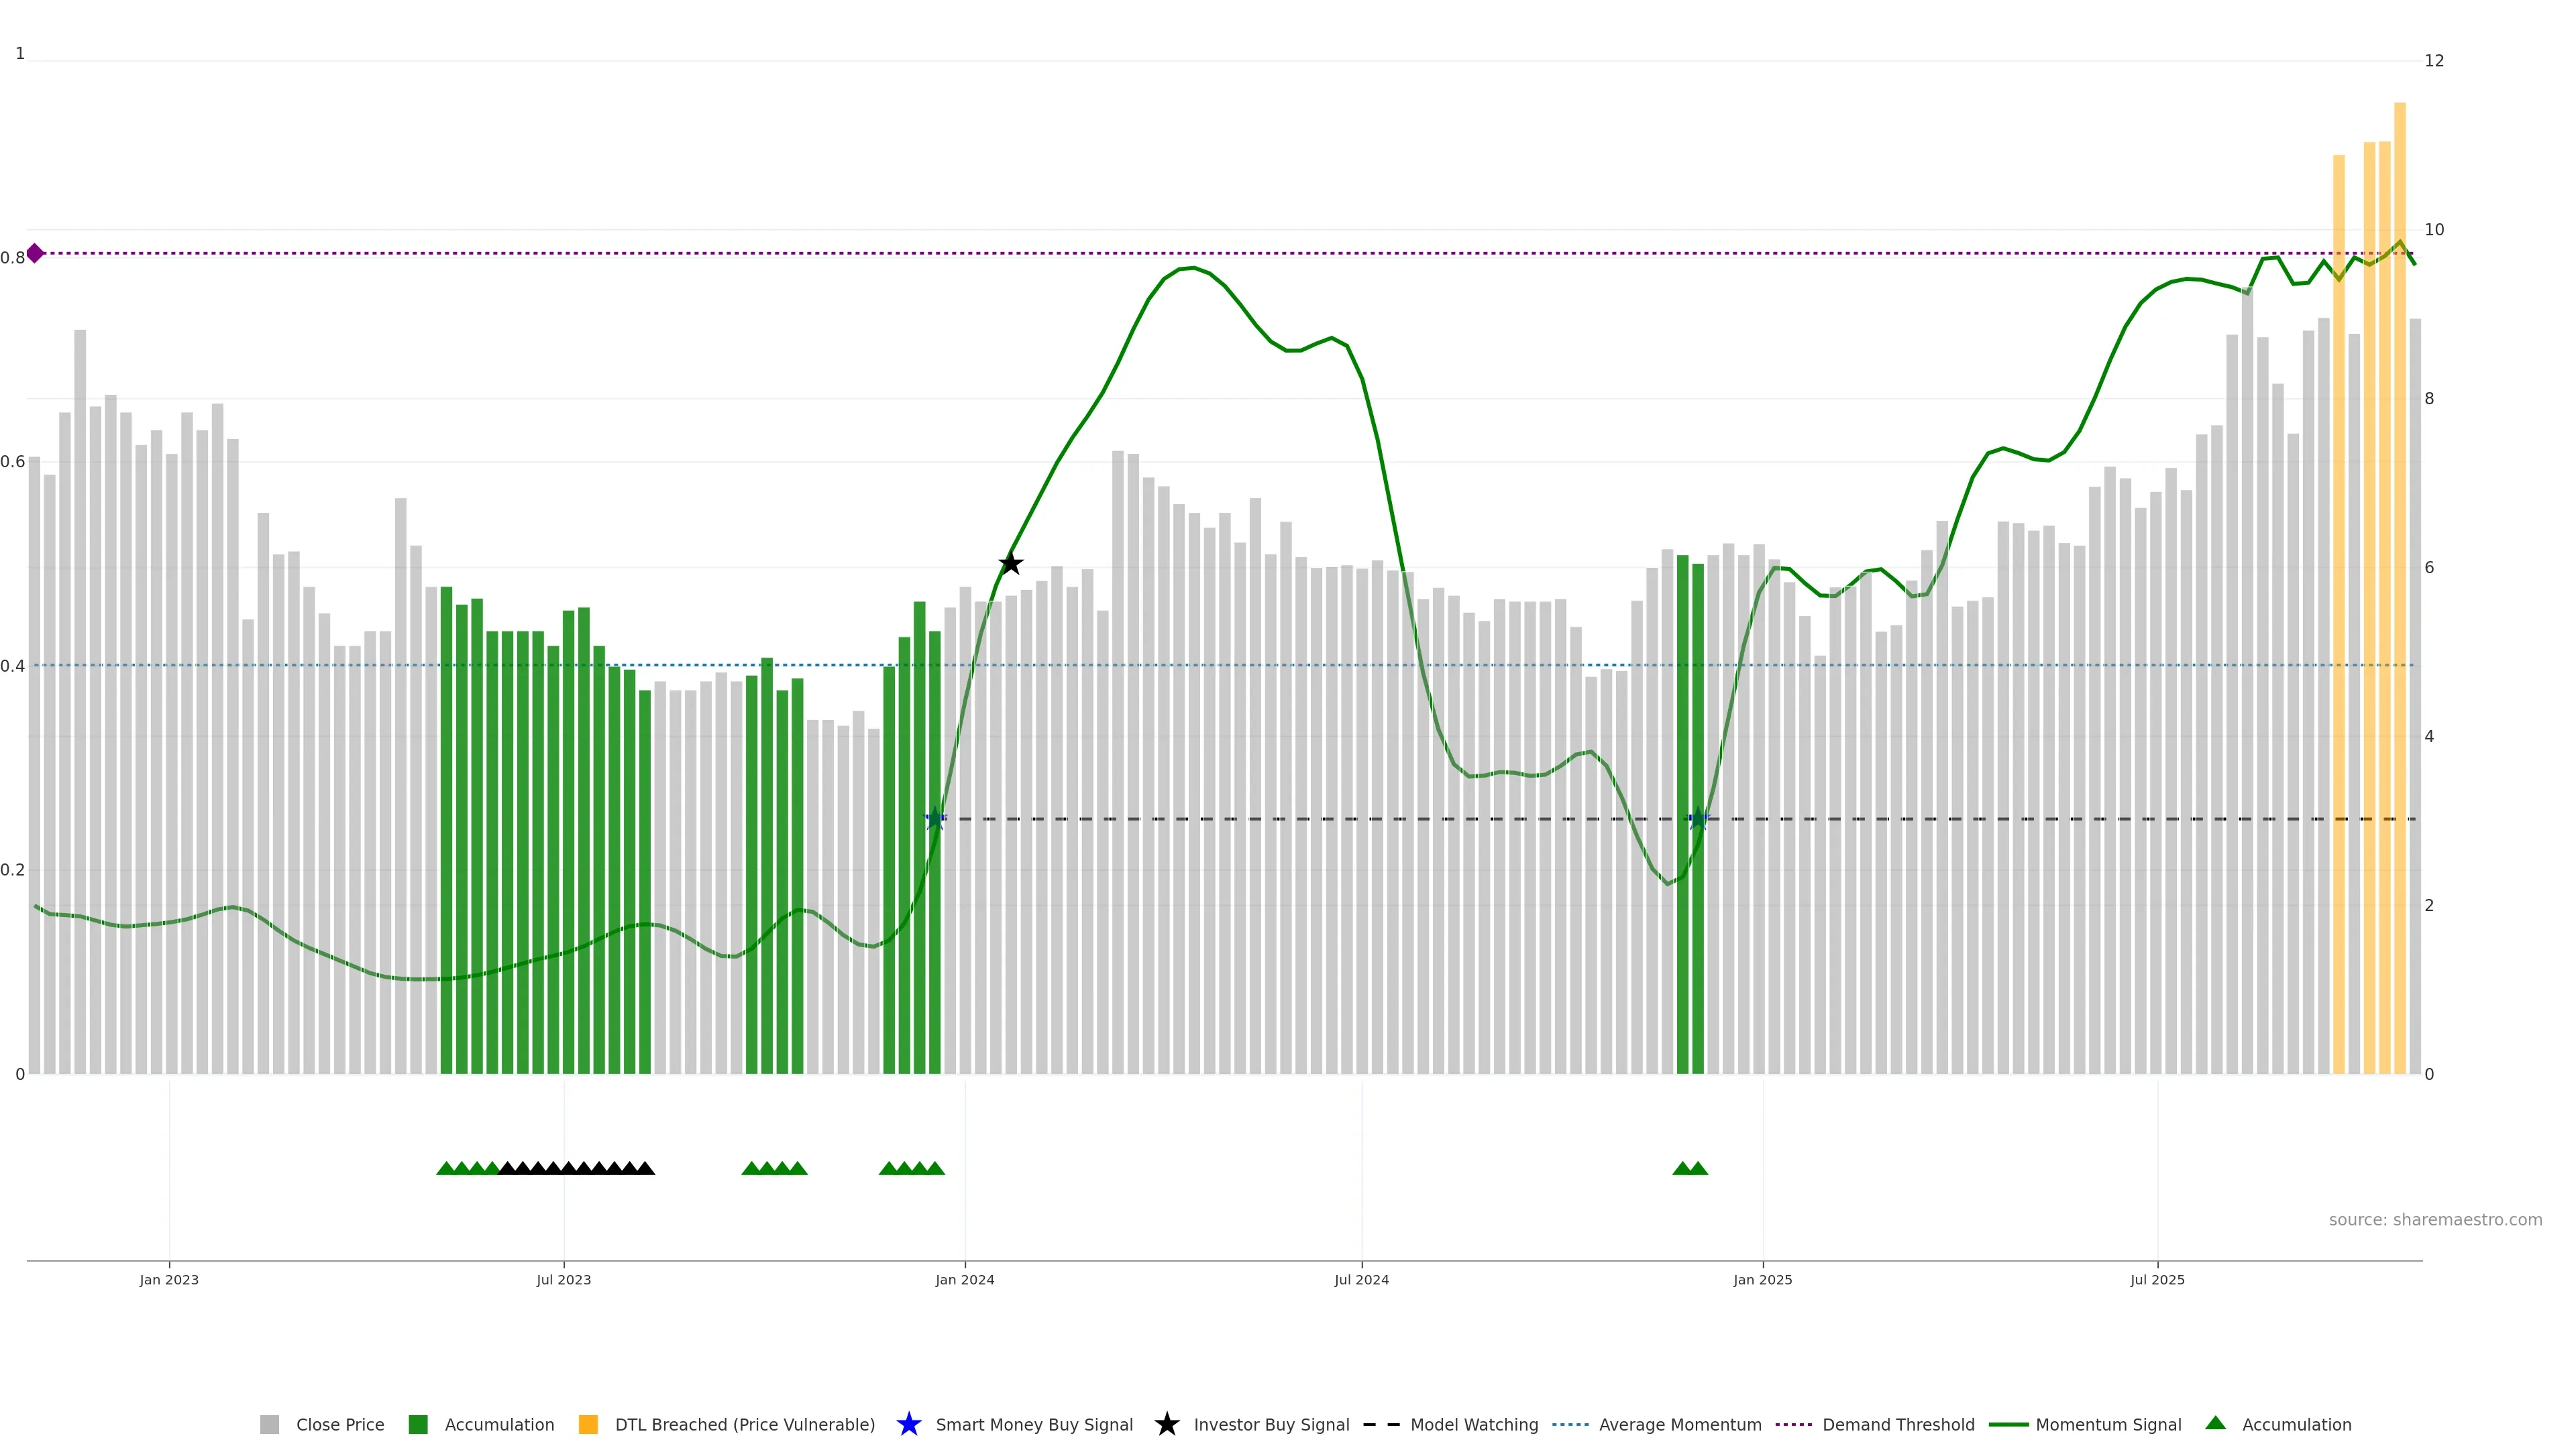Click the Jul 2024 axis label

coord(1361,1279)
